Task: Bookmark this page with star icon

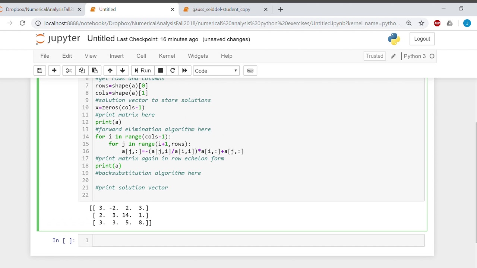Action: click(x=421, y=23)
